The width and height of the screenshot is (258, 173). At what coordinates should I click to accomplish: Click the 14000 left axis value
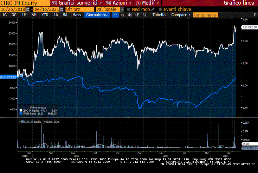(x=12, y=23)
